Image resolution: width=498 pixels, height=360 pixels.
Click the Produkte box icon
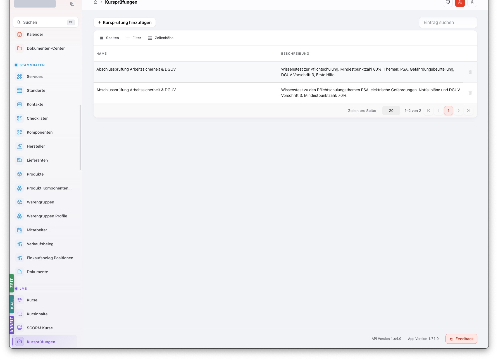tap(20, 174)
